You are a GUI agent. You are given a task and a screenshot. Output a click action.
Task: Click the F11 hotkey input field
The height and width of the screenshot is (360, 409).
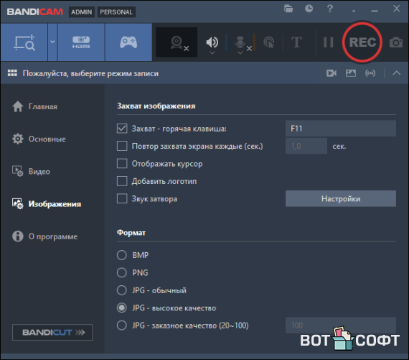click(x=341, y=129)
